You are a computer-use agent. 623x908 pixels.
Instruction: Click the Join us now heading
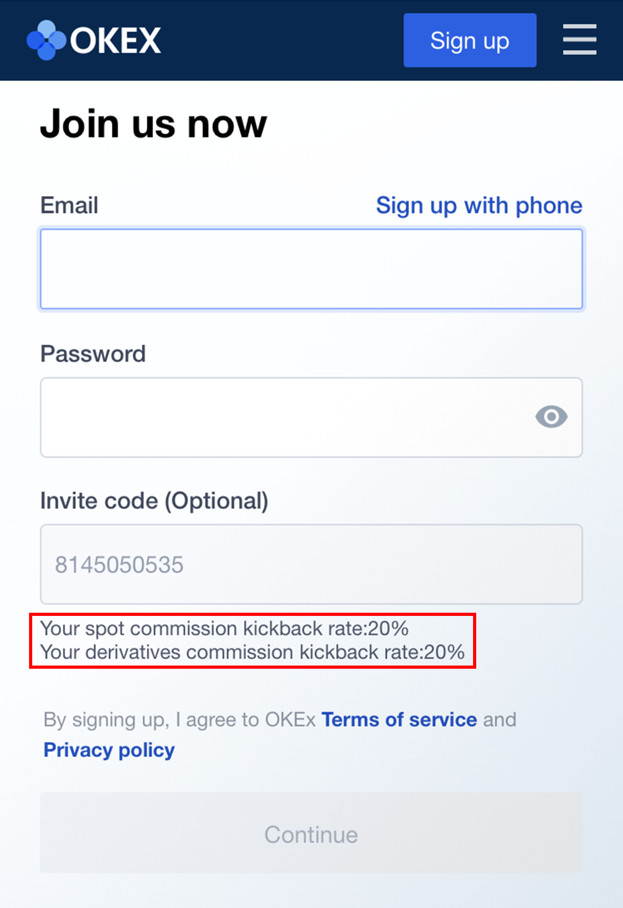[x=154, y=124]
